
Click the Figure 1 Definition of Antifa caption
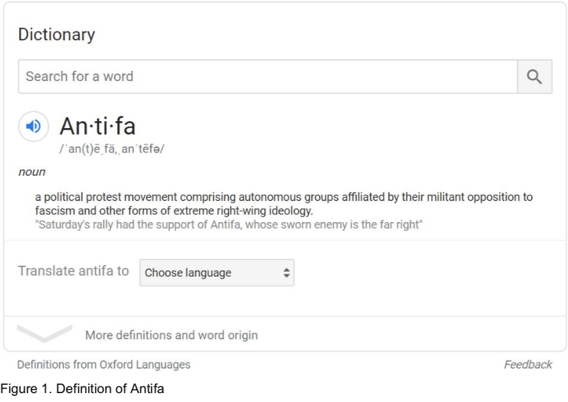[76, 388]
